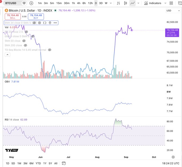182x167 pixels.
Task: Choose the W weekly timeframe
Action: pyautogui.click(x=106, y=3)
